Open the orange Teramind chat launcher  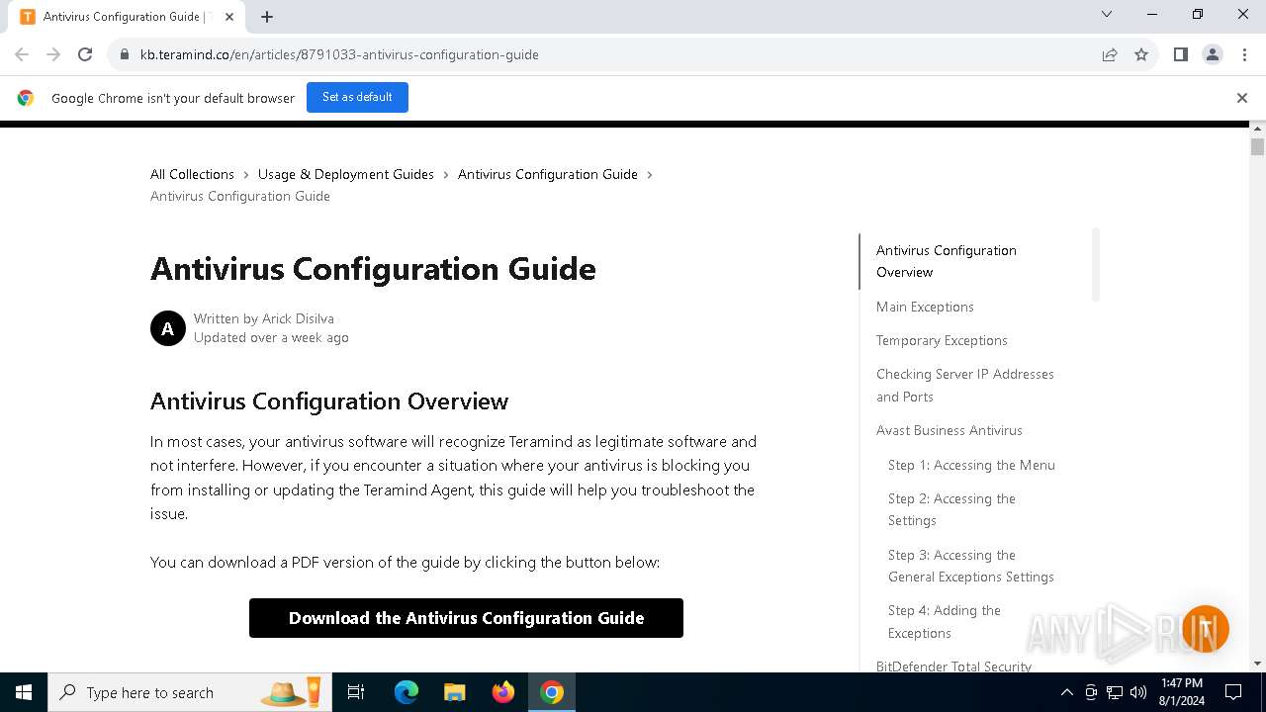coord(1205,629)
